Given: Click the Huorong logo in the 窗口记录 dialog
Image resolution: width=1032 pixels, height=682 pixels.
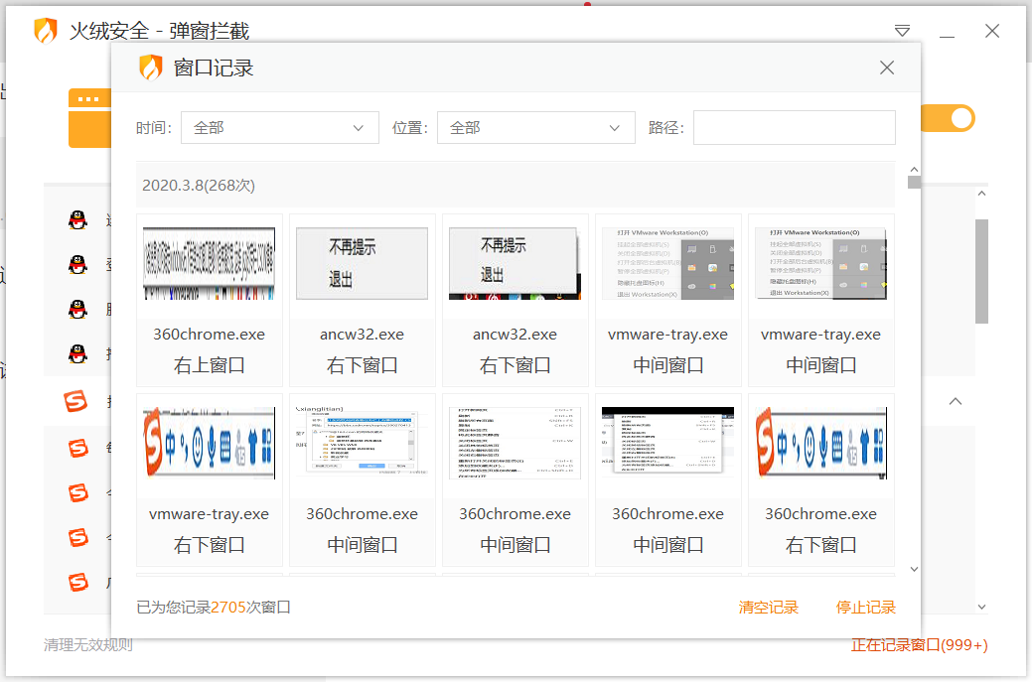Looking at the screenshot, I should coord(151,68).
